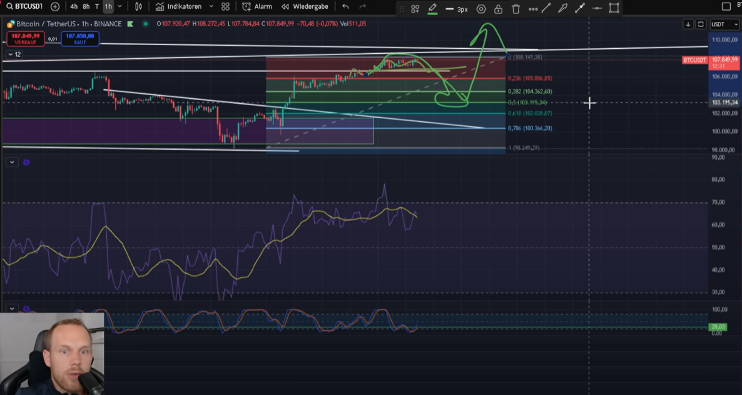
Task: Open symbol search for BTCUSDT
Action: [24, 7]
